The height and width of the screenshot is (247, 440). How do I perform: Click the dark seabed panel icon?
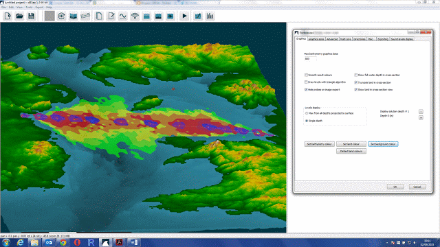[159, 16]
